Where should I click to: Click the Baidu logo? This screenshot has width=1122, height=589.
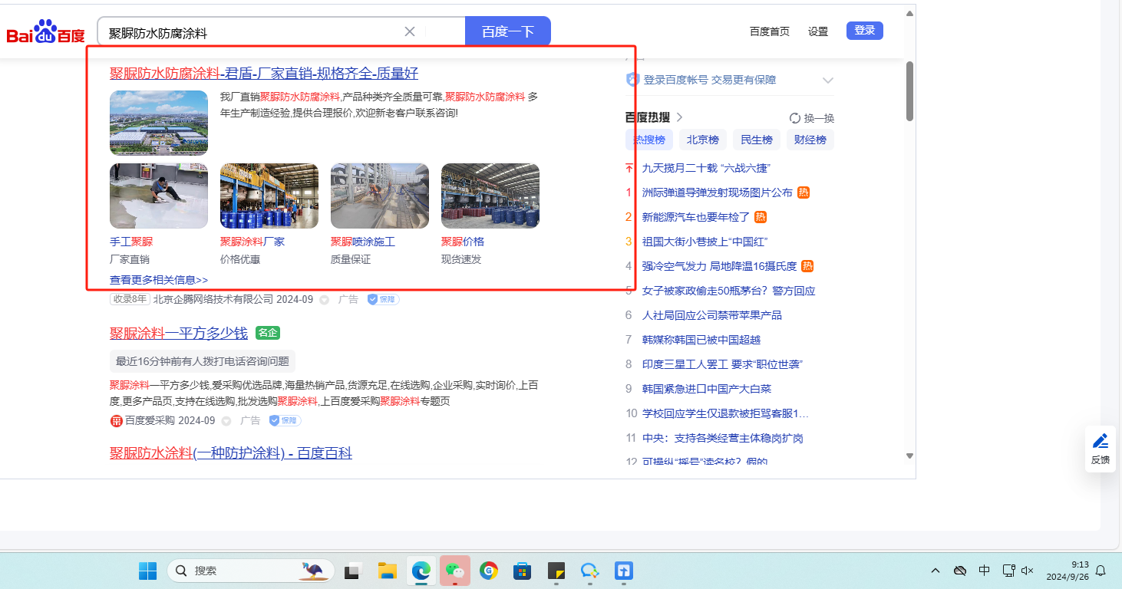click(45, 33)
